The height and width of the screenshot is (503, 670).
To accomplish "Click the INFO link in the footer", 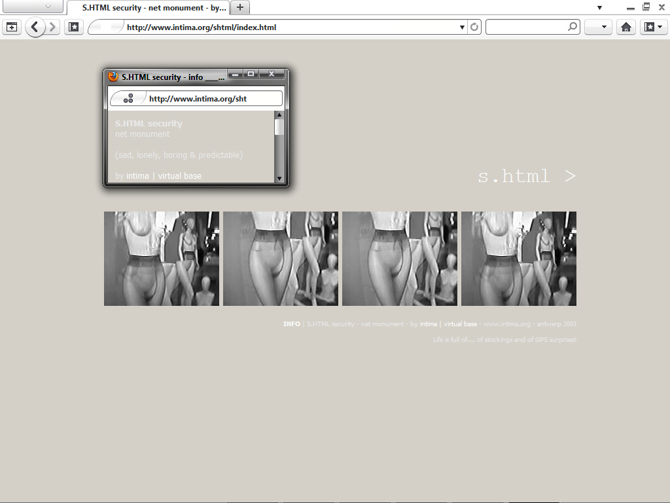I will tap(292, 324).
